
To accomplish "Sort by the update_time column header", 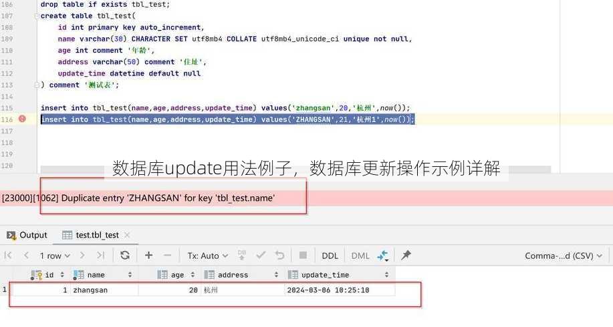I will coord(338,275).
